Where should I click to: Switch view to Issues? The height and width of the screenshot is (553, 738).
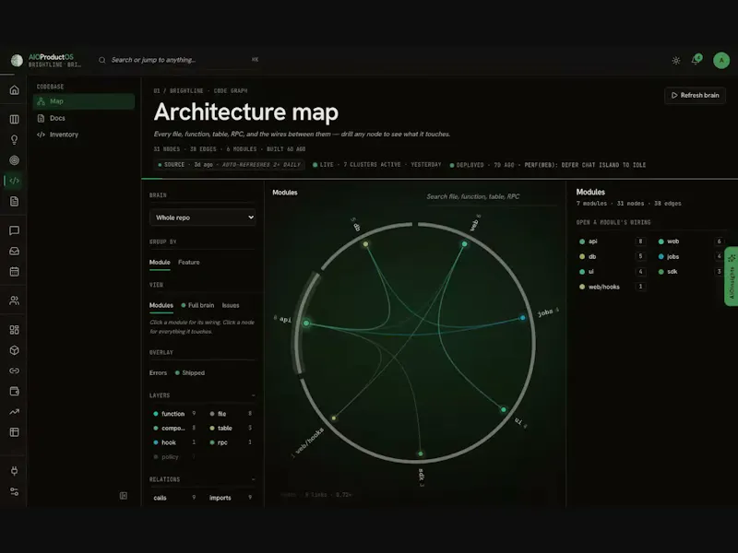[231, 305]
